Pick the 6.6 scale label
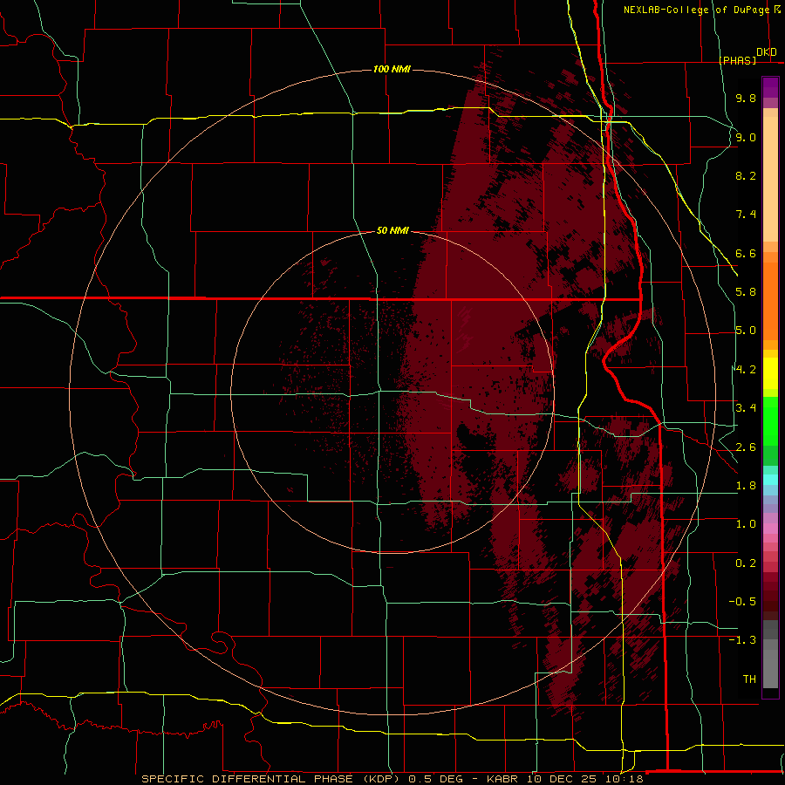The width and height of the screenshot is (785, 785). click(746, 253)
